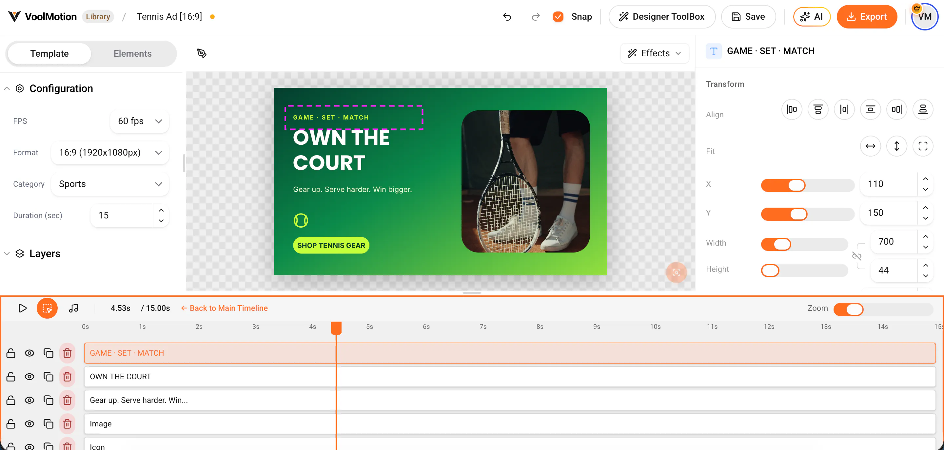Expand the Layers section
Image resolution: width=944 pixels, height=450 pixels.
click(7, 253)
